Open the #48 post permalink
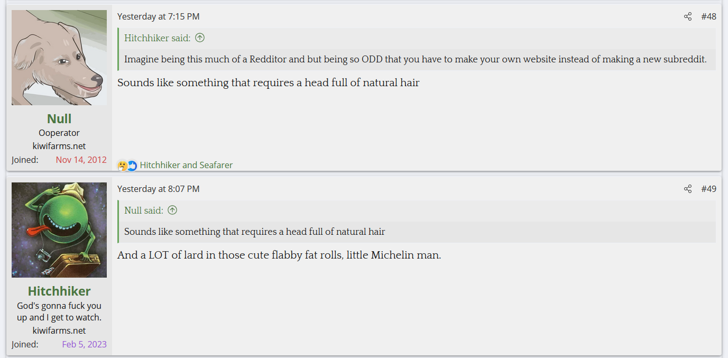 coord(708,16)
